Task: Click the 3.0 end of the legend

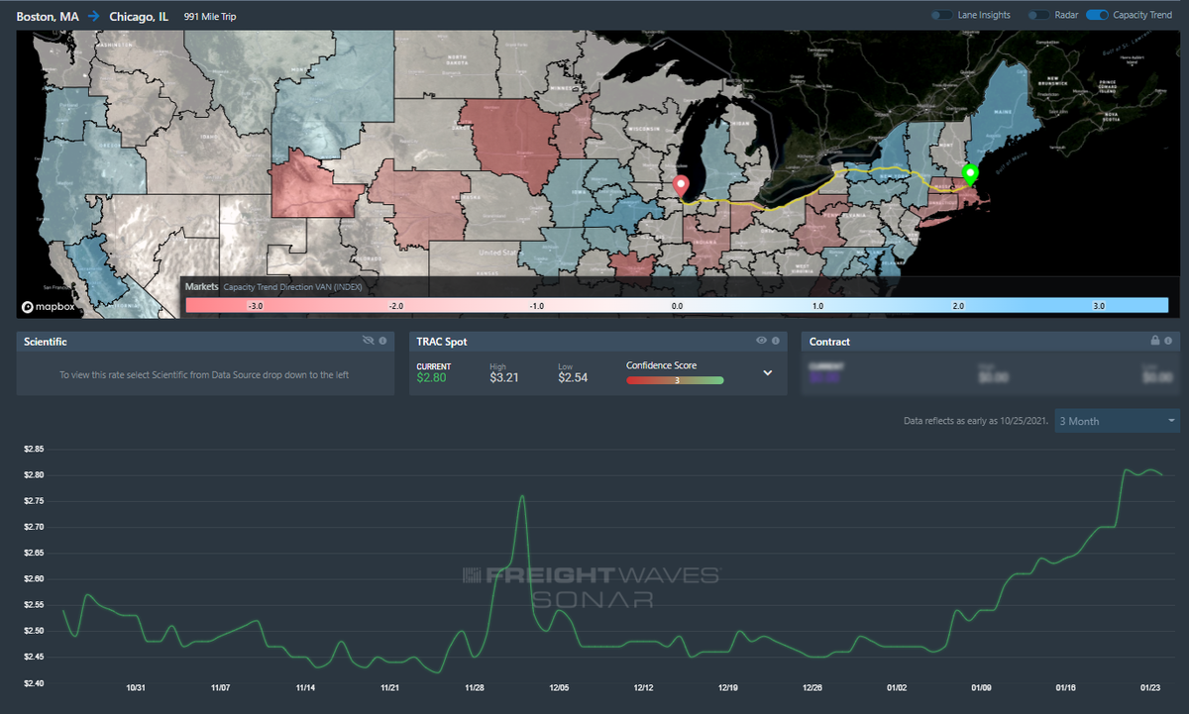Action: (1099, 307)
